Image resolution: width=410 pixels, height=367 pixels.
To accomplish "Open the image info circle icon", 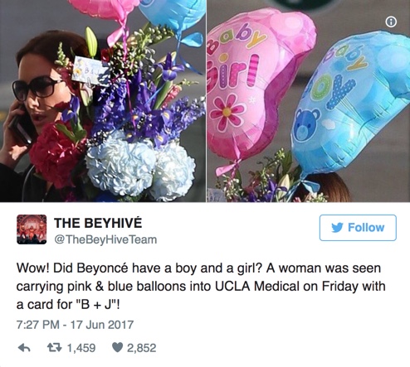I will (391, 22).
